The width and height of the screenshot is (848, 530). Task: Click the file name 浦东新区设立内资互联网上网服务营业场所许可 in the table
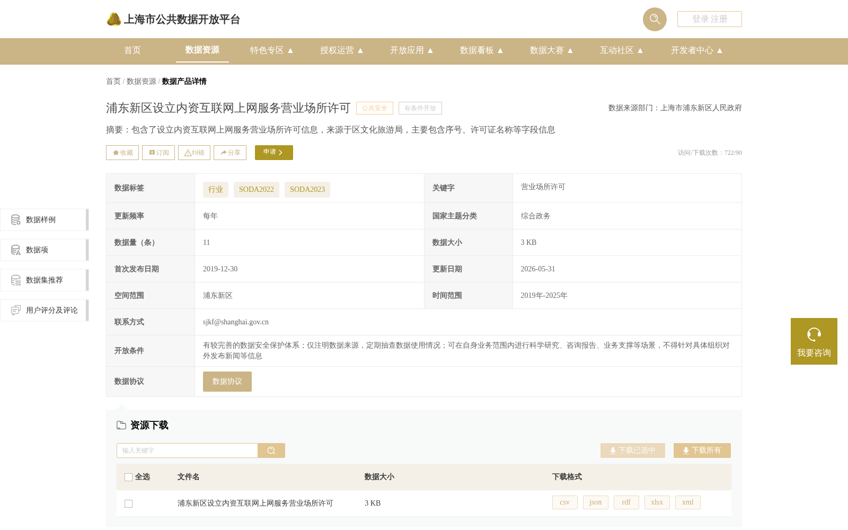tap(255, 503)
